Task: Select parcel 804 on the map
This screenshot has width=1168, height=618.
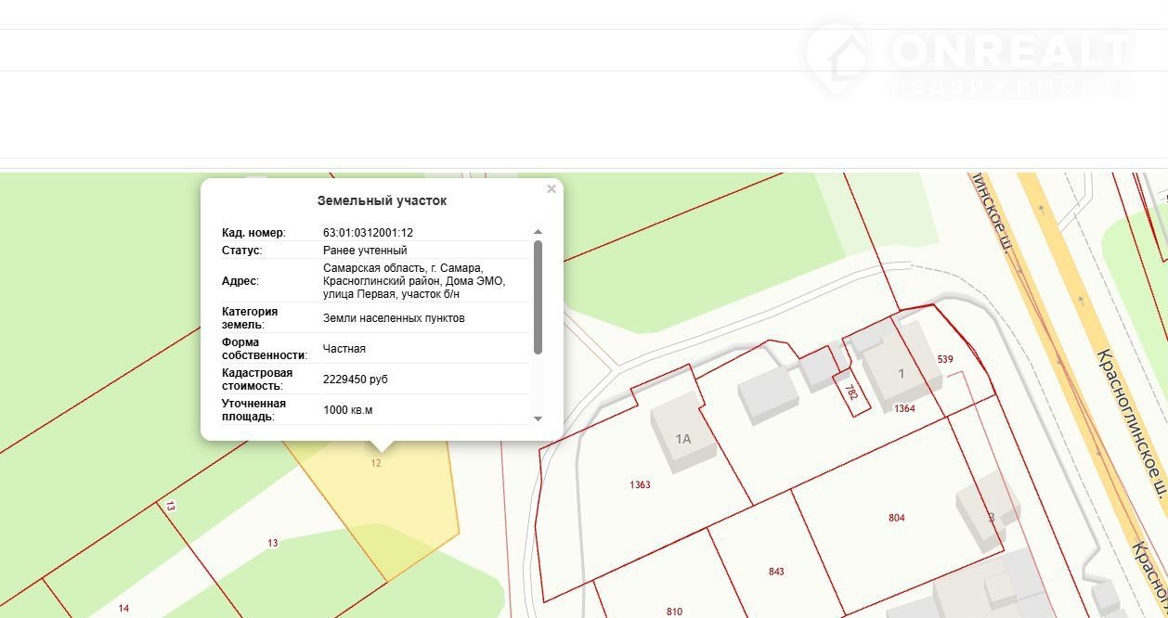Action: coord(896,518)
